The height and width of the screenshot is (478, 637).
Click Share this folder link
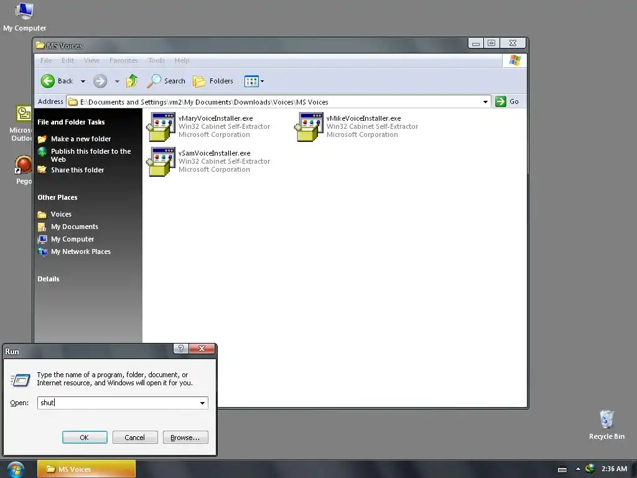pyautogui.click(x=78, y=170)
